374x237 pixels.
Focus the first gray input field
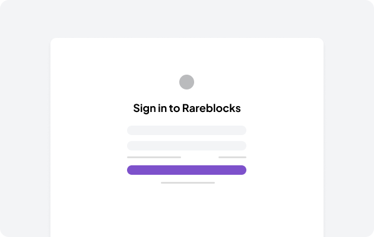pos(186,130)
